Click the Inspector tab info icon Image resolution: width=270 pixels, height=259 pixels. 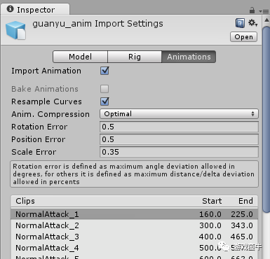click(10, 9)
